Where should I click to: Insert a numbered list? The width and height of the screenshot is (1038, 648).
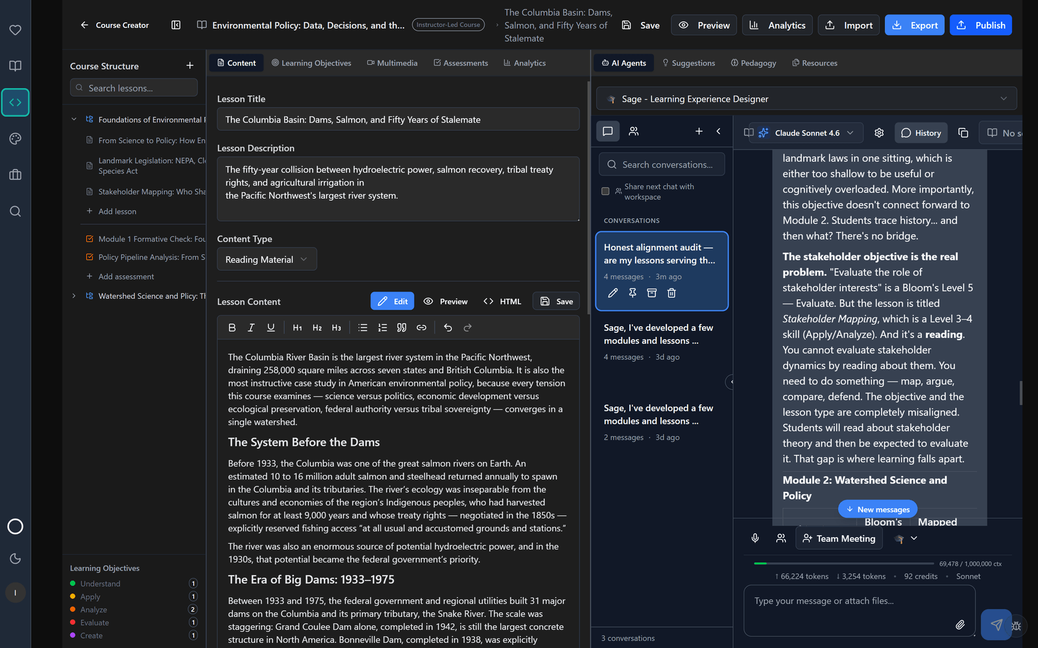point(382,328)
